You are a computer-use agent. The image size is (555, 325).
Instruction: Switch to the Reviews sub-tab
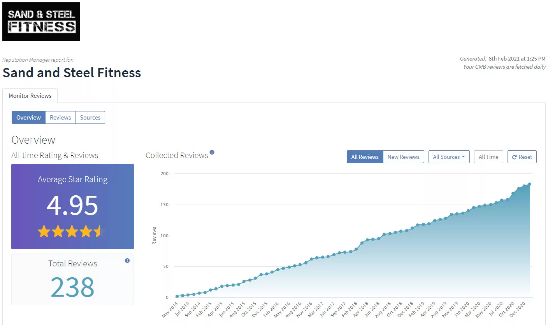click(60, 117)
